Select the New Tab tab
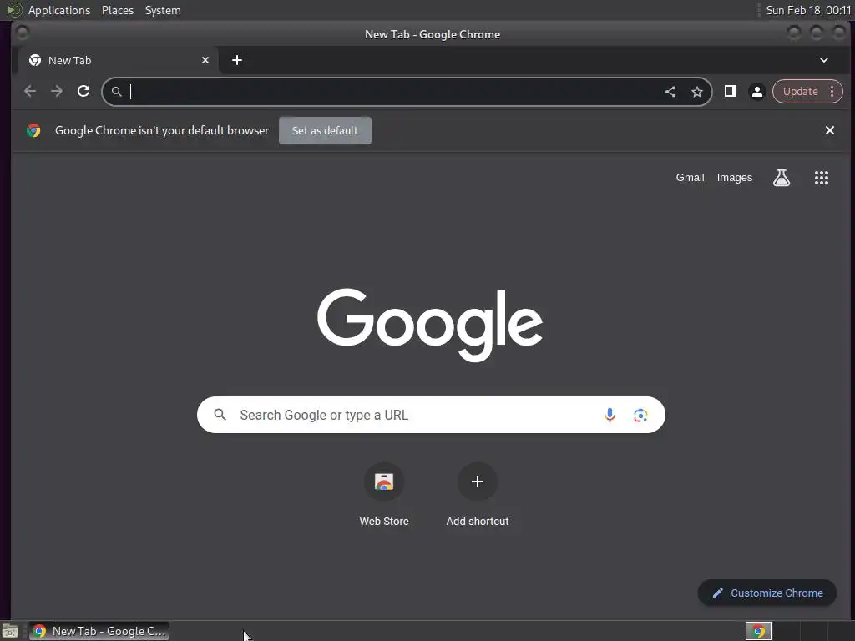855x641 pixels. (x=119, y=60)
